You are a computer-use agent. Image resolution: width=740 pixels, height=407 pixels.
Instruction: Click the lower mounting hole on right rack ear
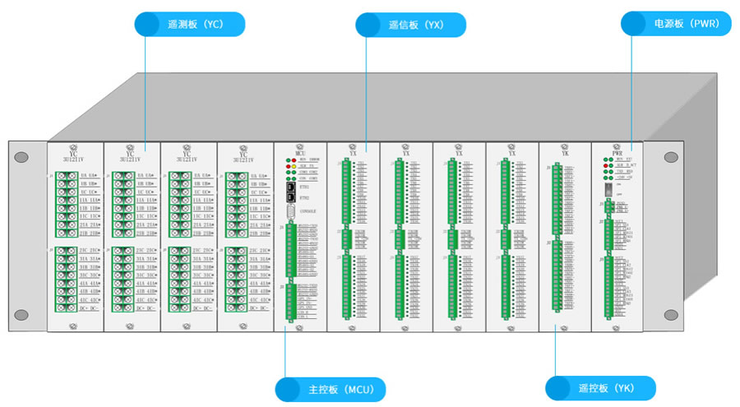pyautogui.click(x=671, y=314)
